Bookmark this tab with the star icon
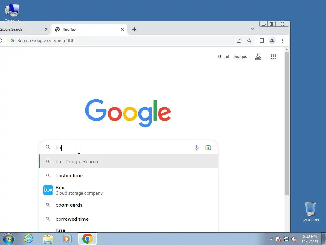 pos(249,41)
